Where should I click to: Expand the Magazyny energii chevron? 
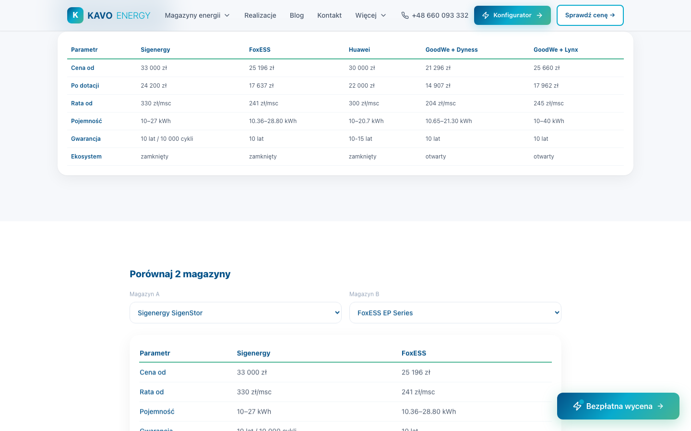[227, 15]
